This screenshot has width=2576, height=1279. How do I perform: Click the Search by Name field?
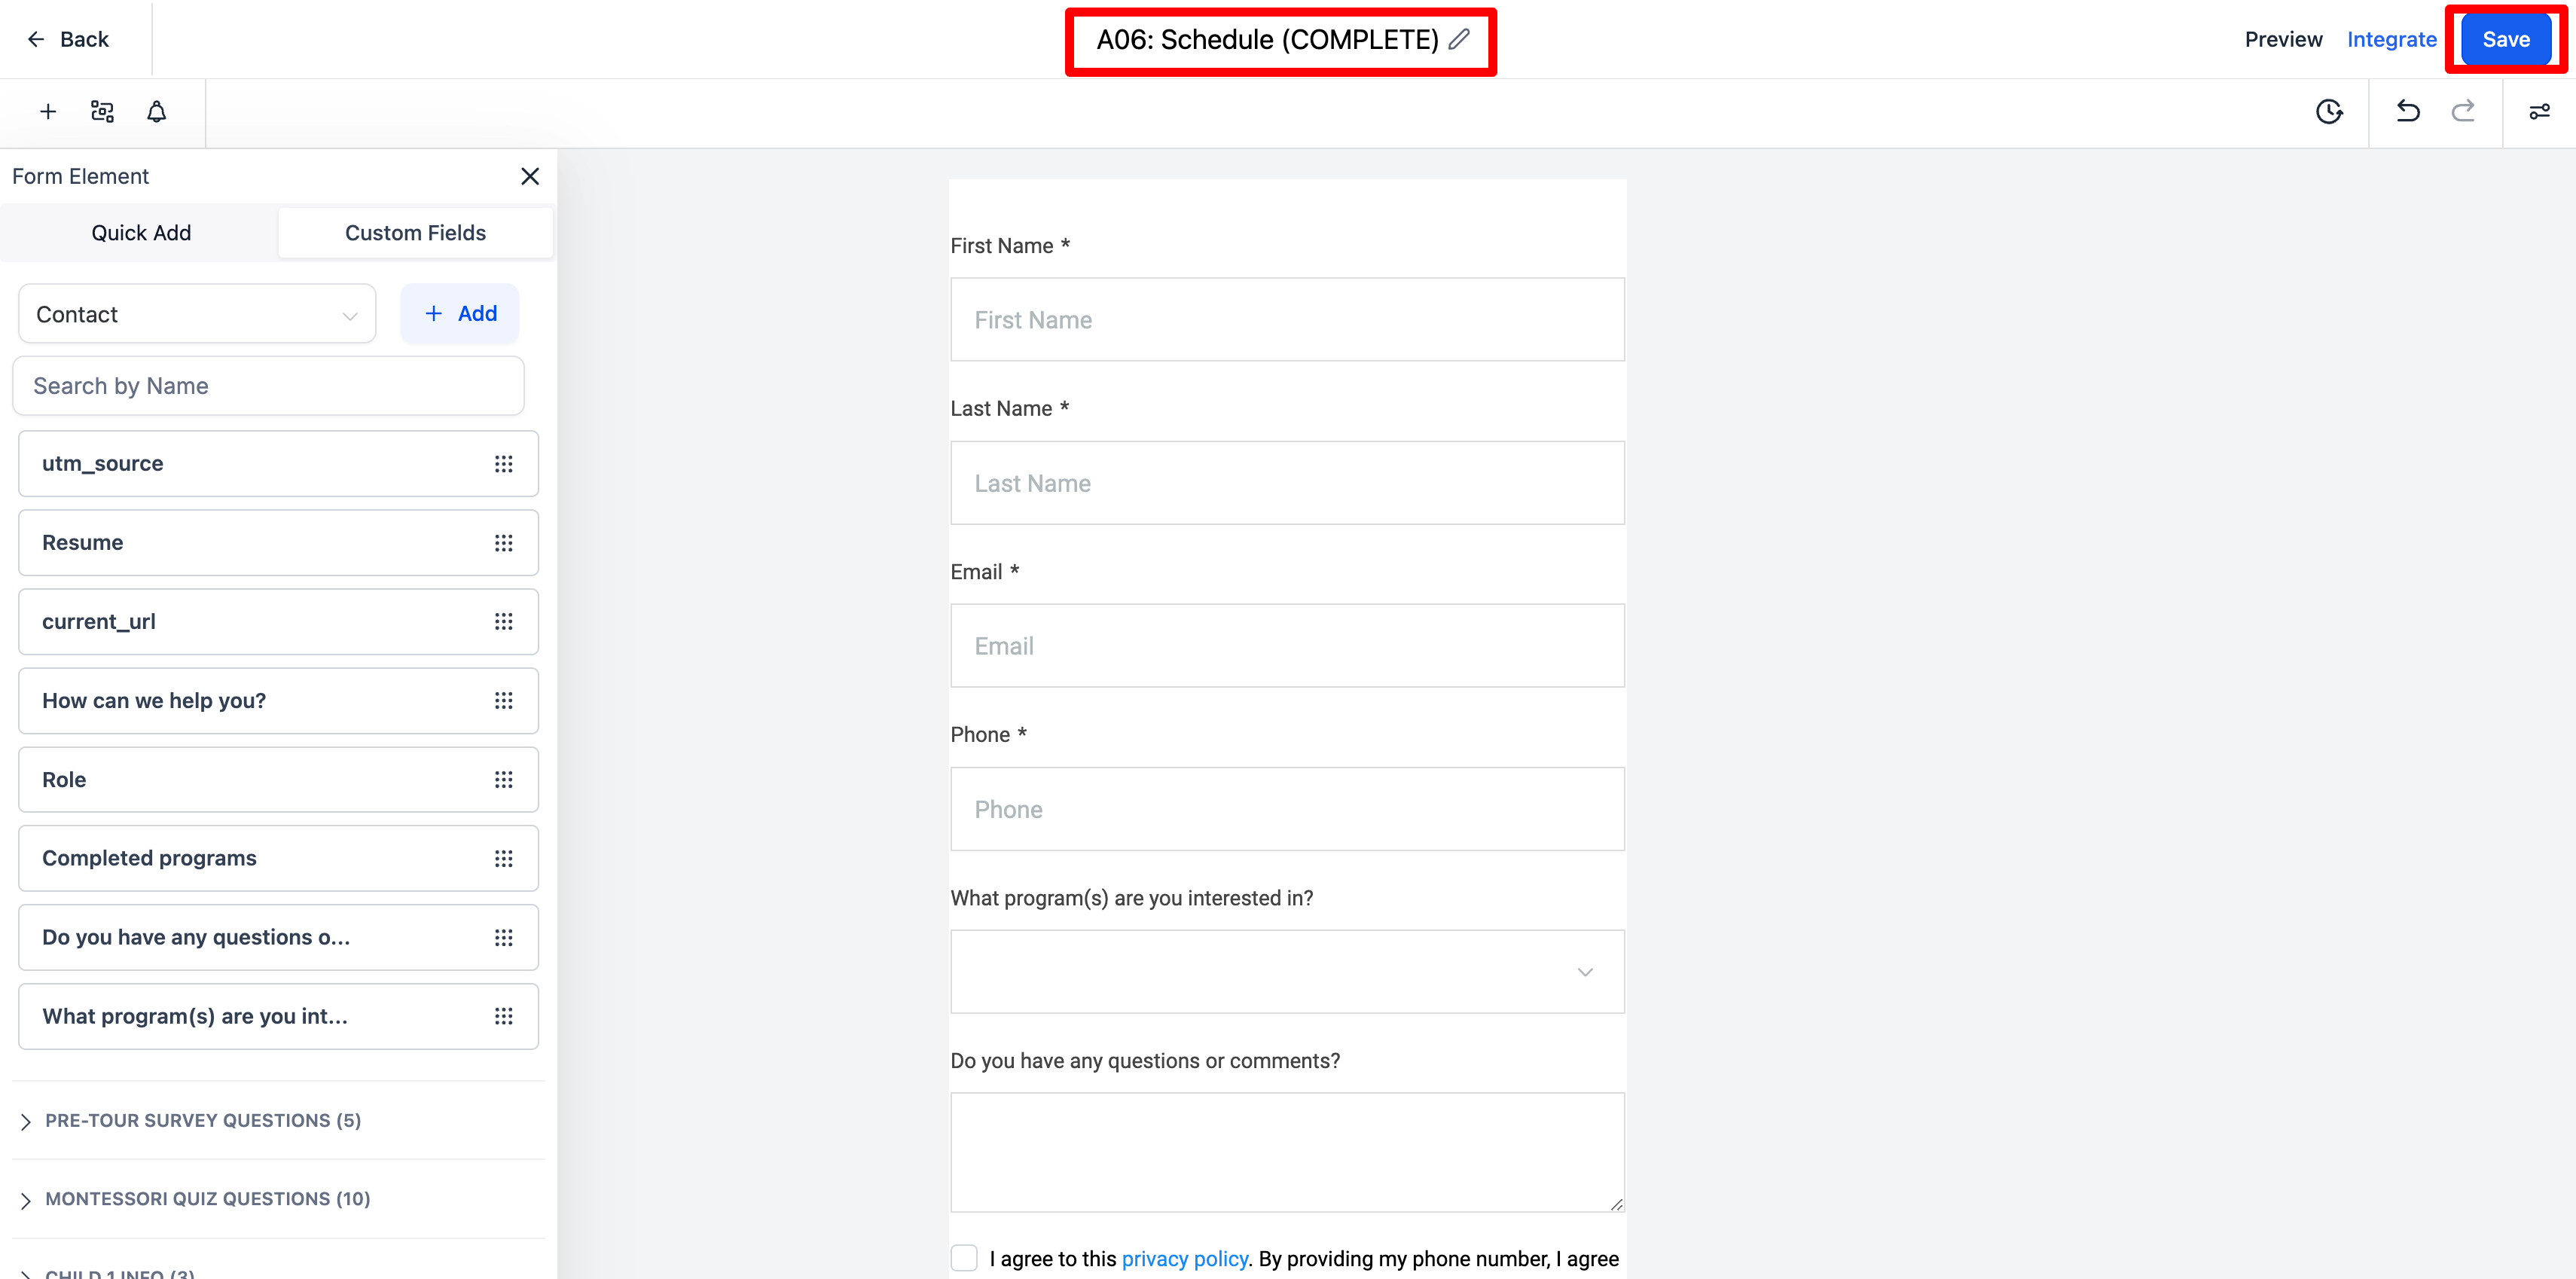coord(268,386)
